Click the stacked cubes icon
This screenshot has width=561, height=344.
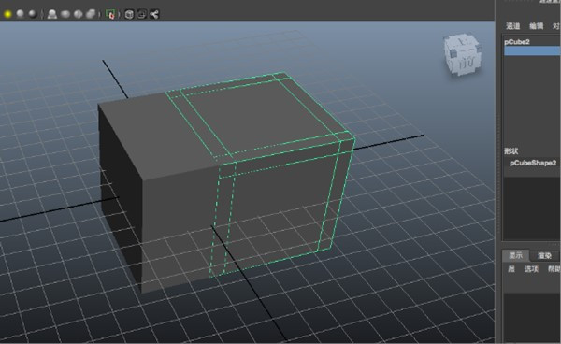pos(91,14)
